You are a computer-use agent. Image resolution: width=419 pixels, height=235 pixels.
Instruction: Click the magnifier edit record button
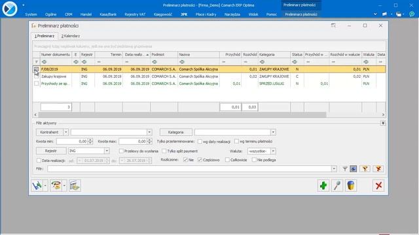[337, 185]
